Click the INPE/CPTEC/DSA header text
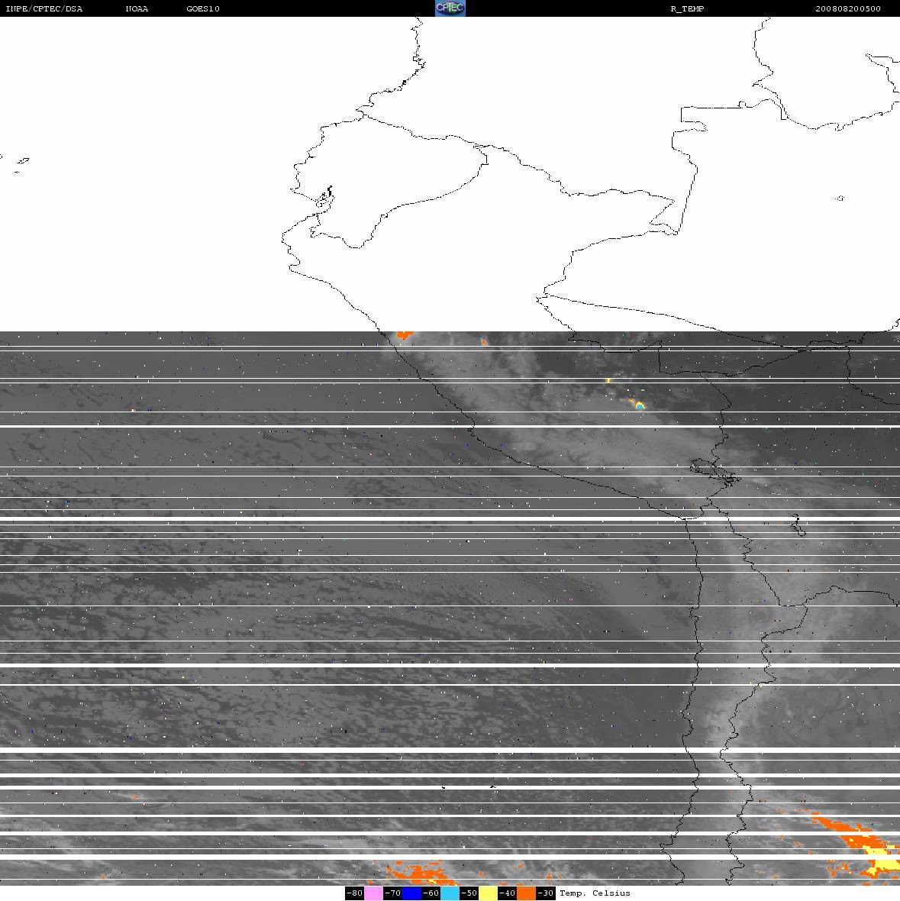The image size is (900, 901). [x=44, y=8]
